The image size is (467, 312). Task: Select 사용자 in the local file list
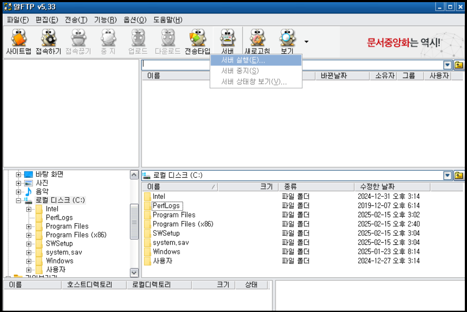click(x=163, y=261)
